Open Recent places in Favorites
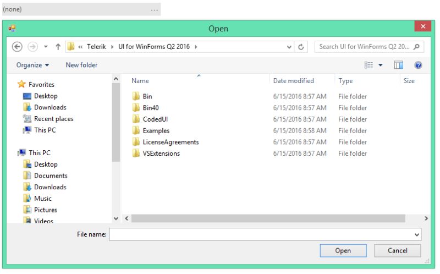Screen dimensions: 440x274 pyautogui.click(x=53, y=119)
